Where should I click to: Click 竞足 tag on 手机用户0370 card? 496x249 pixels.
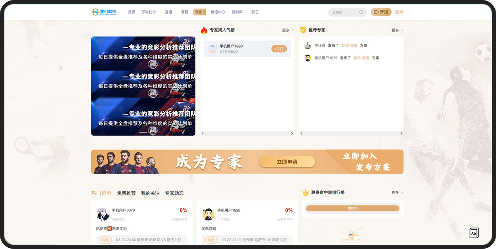tap(105, 240)
